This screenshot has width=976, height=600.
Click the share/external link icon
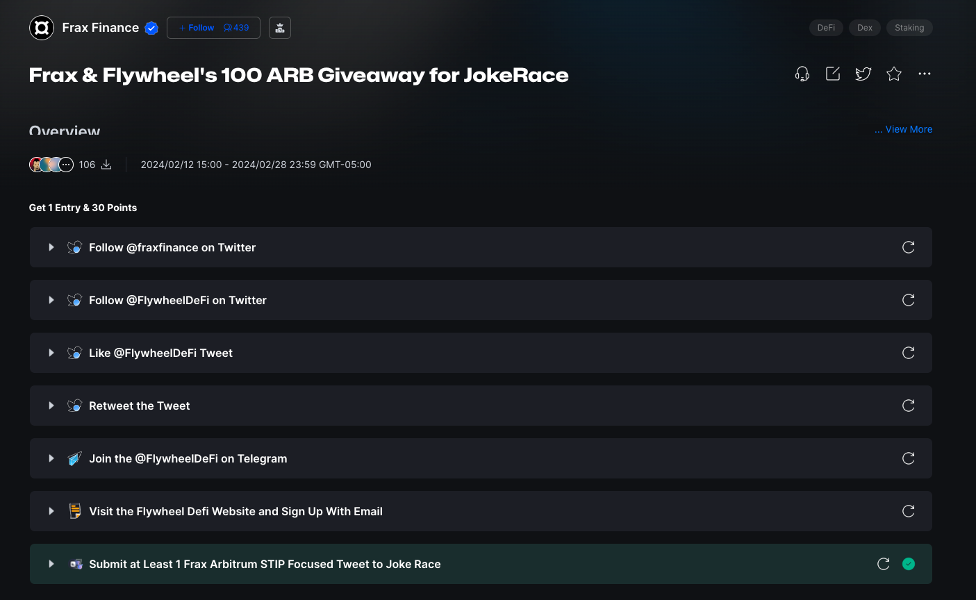click(833, 74)
